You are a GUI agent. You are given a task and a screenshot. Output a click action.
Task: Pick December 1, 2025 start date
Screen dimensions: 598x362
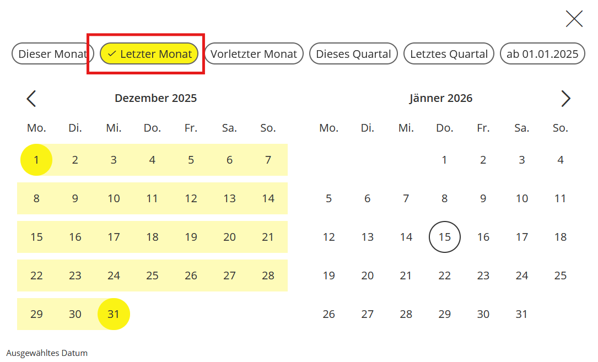36,160
